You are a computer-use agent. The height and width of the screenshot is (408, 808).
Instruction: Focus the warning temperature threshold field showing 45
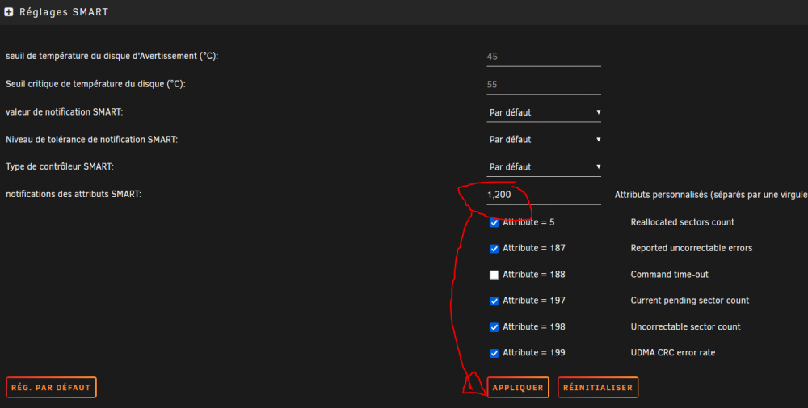(544, 57)
